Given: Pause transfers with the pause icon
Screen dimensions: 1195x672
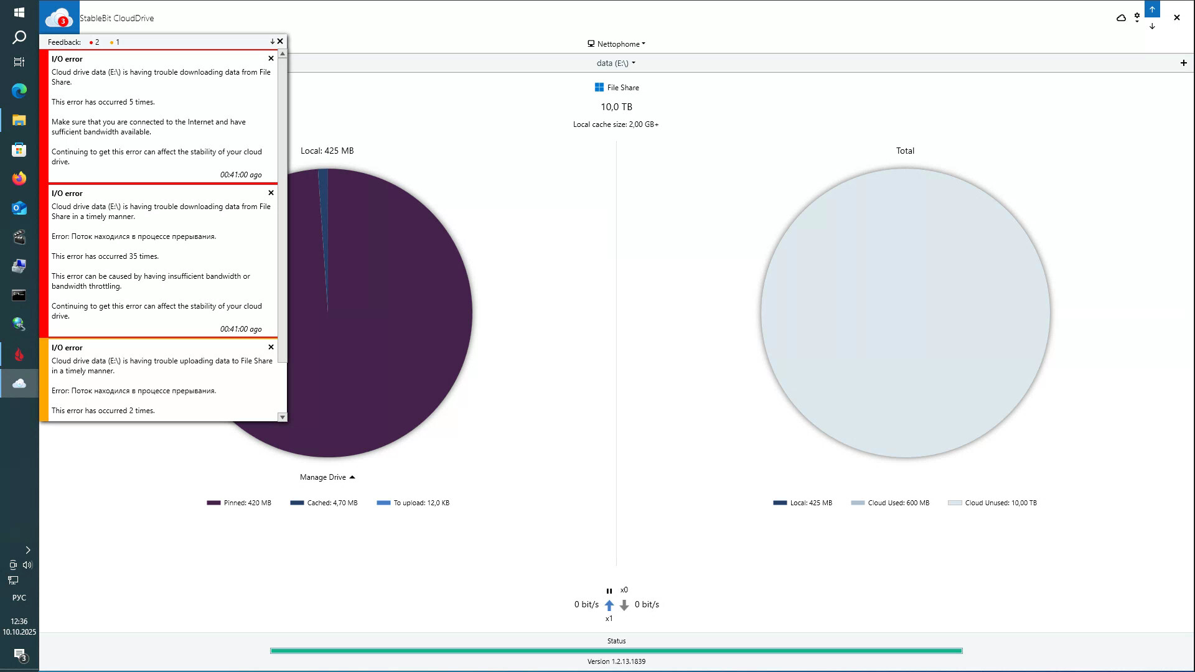Looking at the screenshot, I should [609, 591].
